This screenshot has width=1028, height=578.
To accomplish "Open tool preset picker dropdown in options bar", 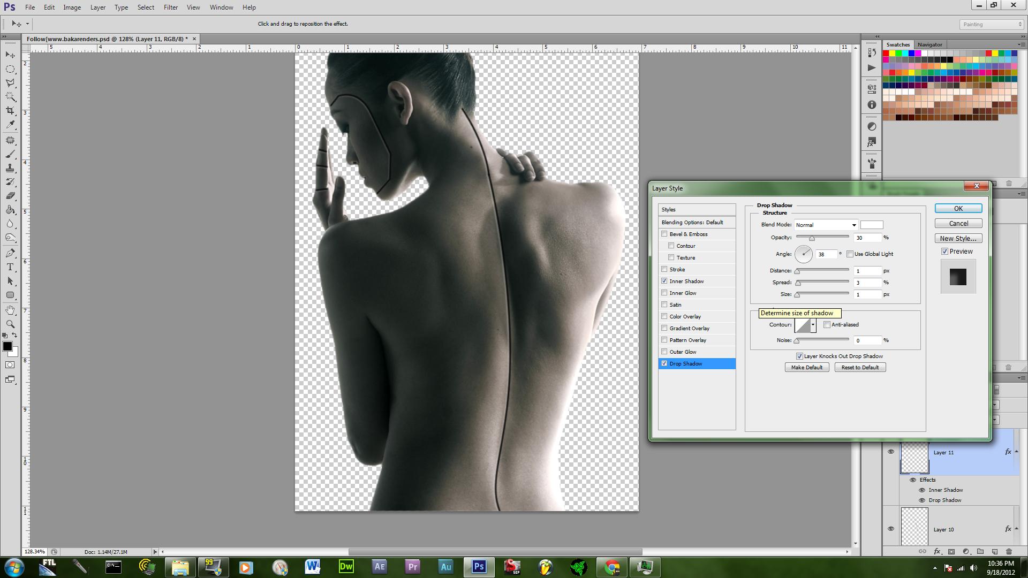I will coord(27,24).
